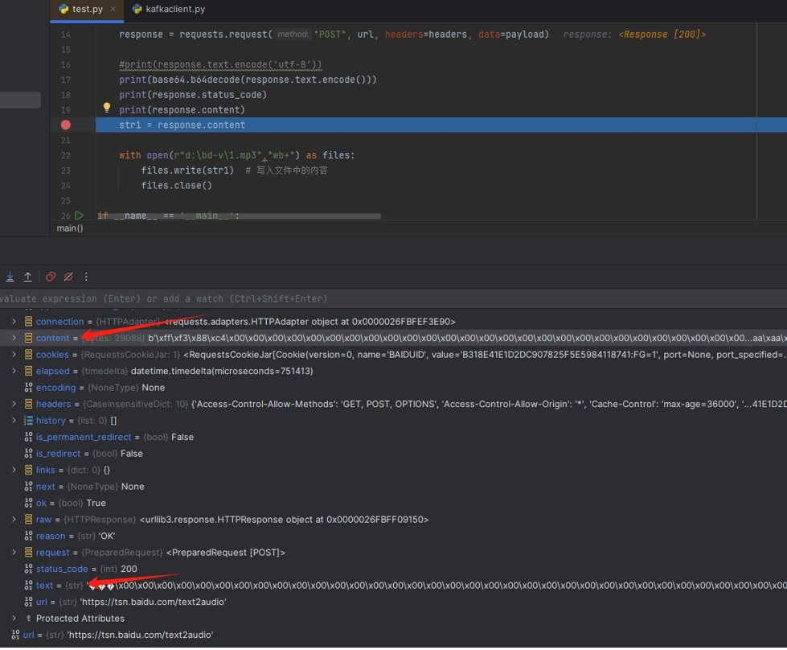The height and width of the screenshot is (650, 787).
Task: Select the Step Into debugger icon
Action: [10, 276]
